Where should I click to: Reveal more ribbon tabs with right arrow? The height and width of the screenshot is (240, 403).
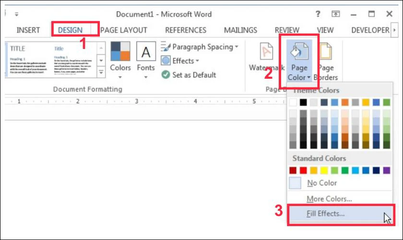click(x=394, y=30)
